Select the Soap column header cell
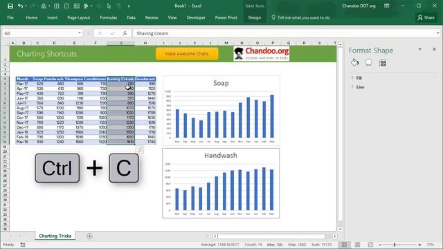This screenshot has width=443, height=249. pyautogui.click(x=37, y=79)
